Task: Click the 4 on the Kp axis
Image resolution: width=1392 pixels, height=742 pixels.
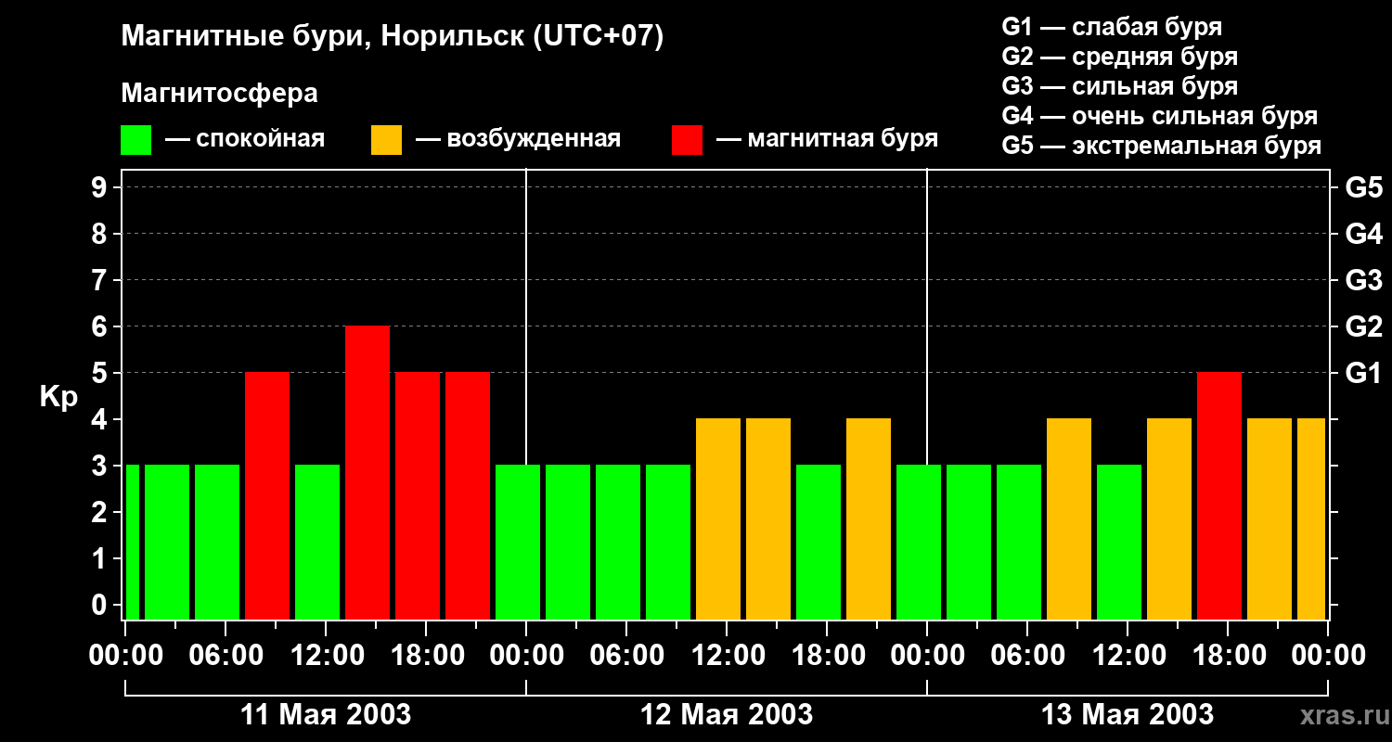Action: pos(100,420)
